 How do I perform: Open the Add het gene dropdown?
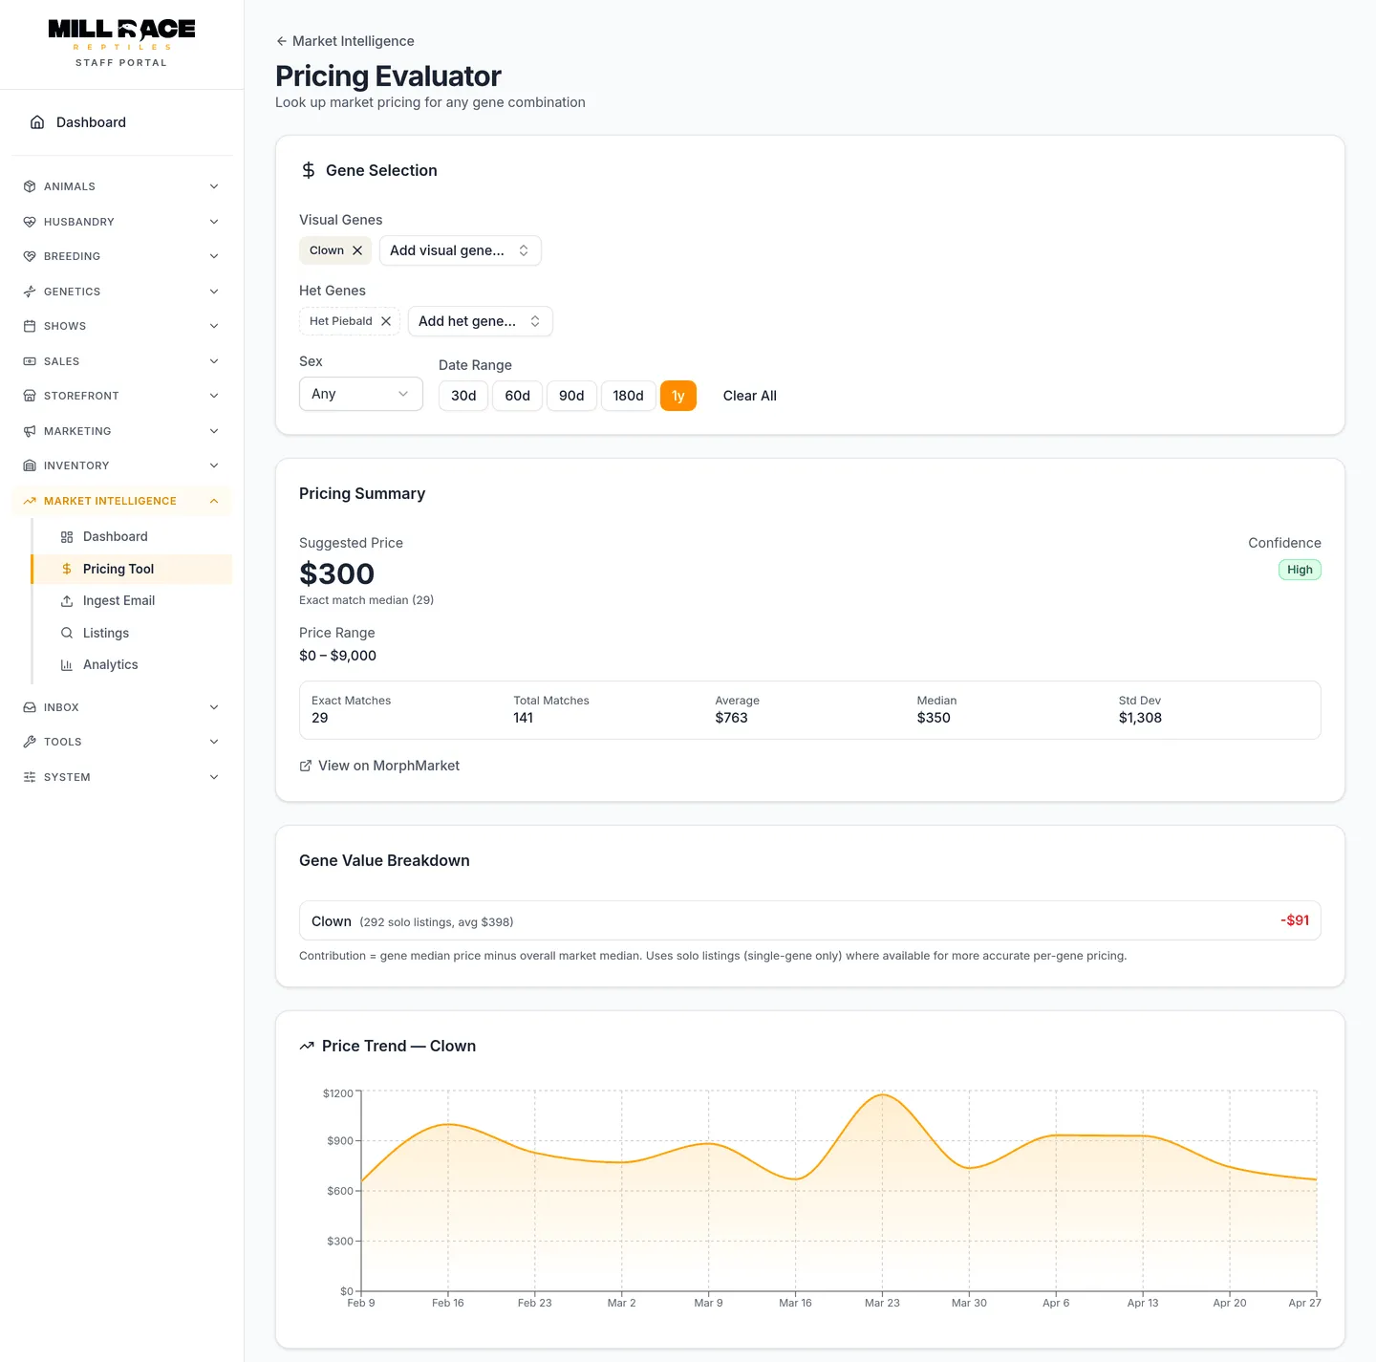pos(481,321)
